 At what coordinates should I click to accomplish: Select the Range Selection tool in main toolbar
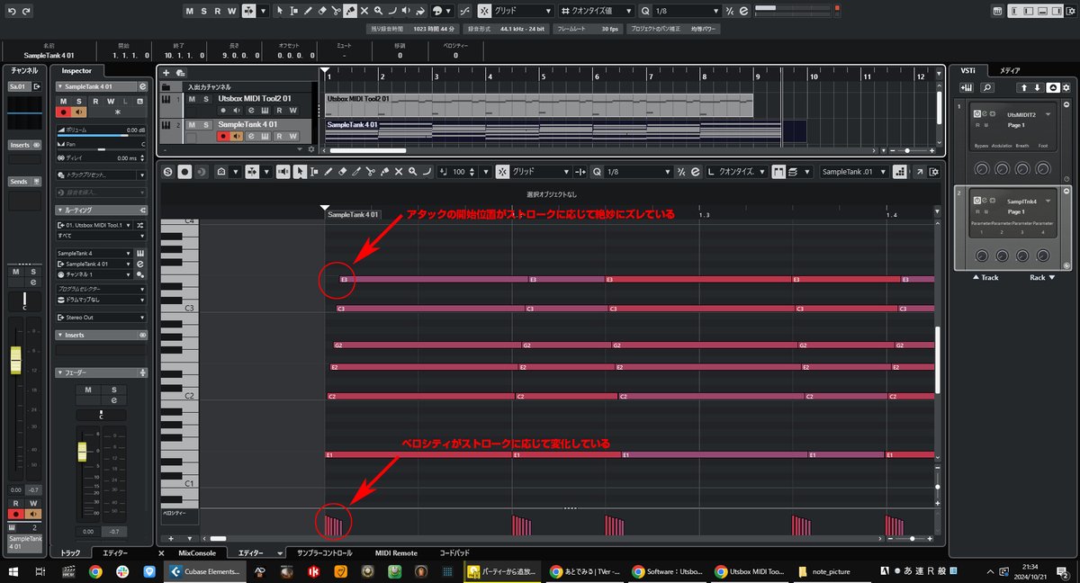tap(294, 11)
